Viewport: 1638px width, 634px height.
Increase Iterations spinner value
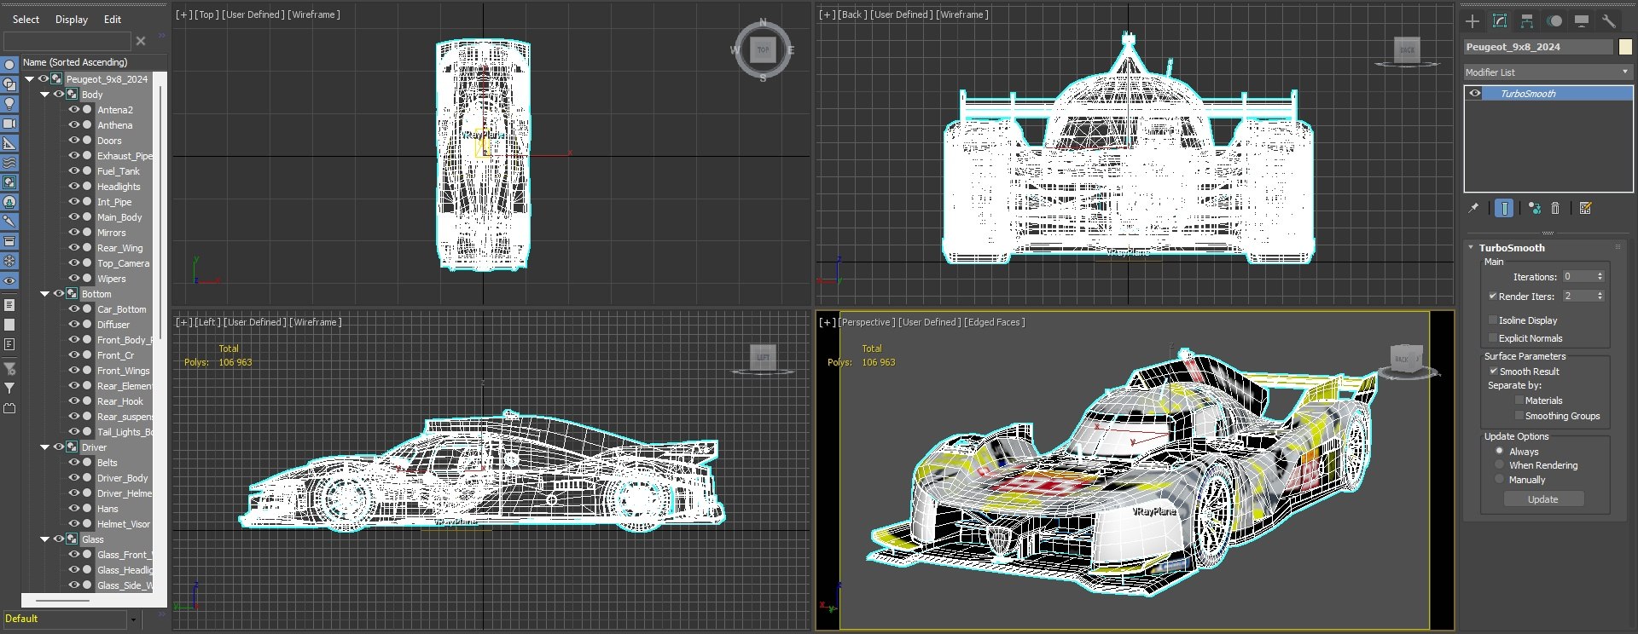point(1600,274)
